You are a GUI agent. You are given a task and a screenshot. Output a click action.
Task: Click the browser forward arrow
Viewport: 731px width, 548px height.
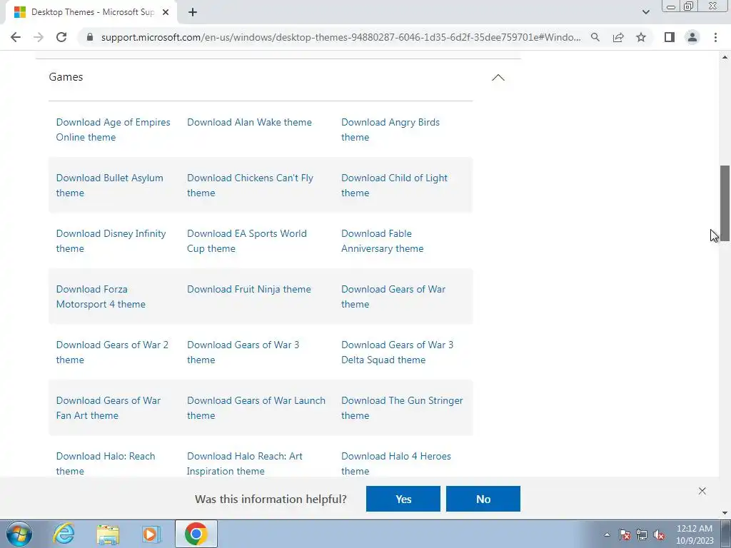(x=39, y=37)
